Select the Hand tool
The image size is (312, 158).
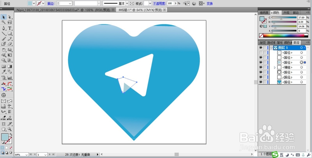point(3,129)
